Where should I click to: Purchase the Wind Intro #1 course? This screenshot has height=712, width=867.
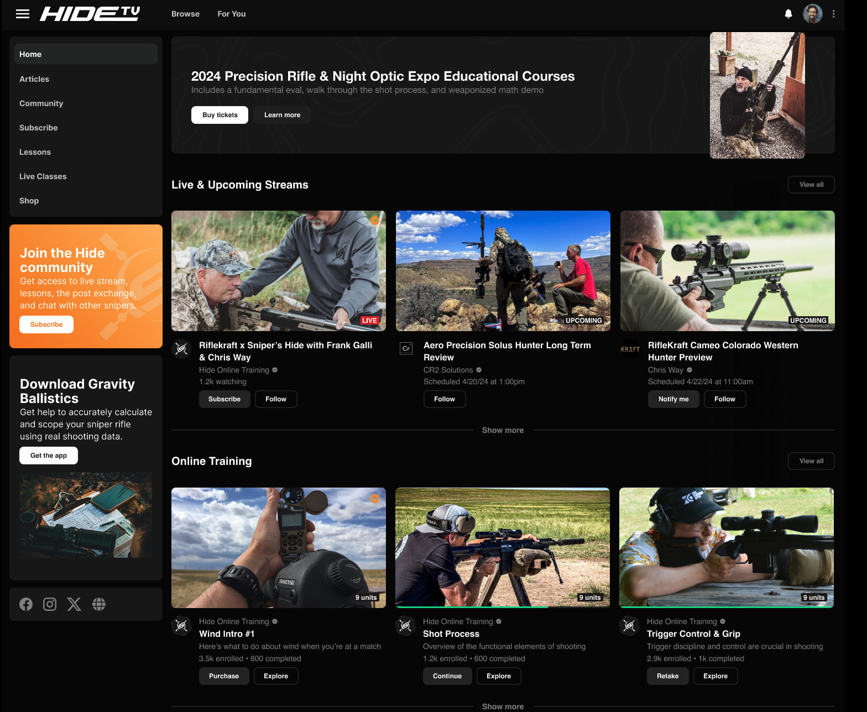(x=224, y=676)
